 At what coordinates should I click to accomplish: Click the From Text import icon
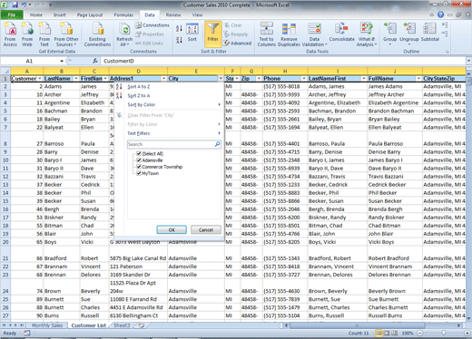click(44, 34)
